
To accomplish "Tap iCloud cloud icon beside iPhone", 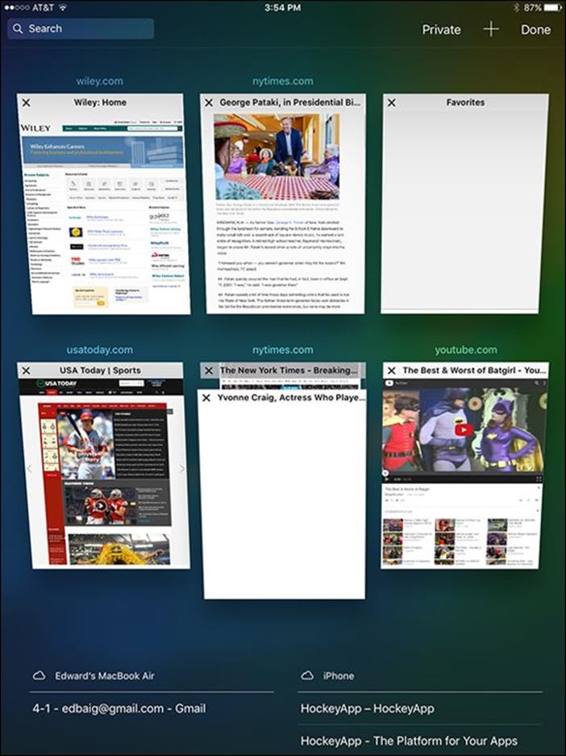I will (307, 675).
